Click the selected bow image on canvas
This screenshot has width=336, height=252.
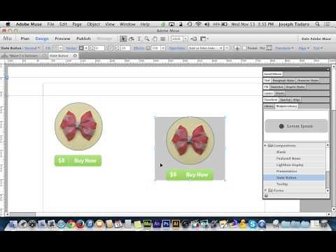190,141
